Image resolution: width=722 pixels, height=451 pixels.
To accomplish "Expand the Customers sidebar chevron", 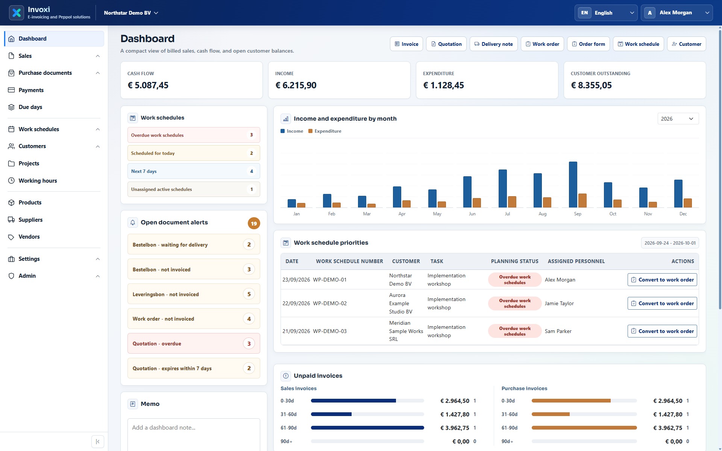I will click(98, 147).
